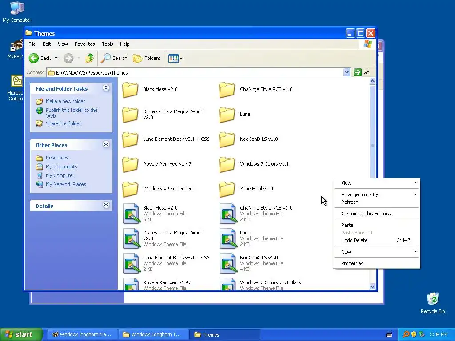The height and width of the screenshot is (341, 455).
Task: Go to My Documents in Other Places
Action: (61, 167)
